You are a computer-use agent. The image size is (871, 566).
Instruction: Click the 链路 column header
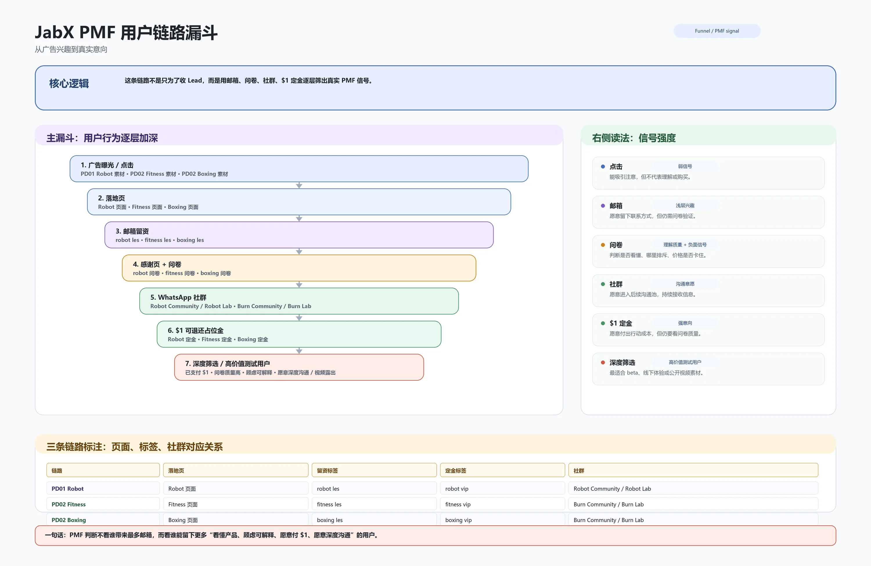(x=103, y=470)
